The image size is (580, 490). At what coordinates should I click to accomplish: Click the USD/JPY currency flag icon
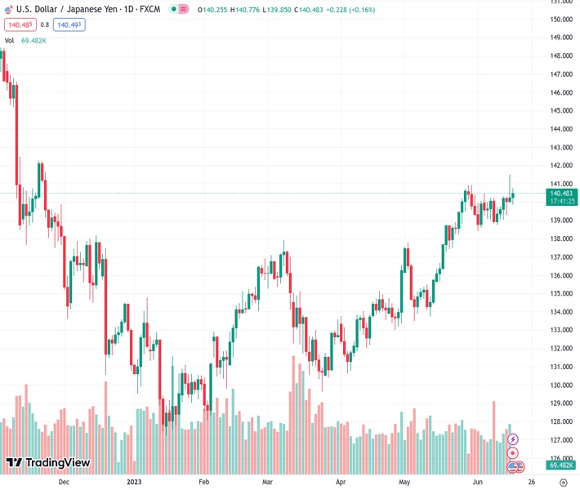point(9,9)
